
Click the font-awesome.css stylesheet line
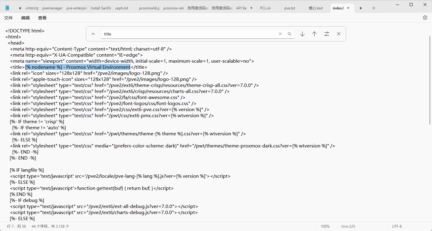pyautogui.click(x=98, y=97)
